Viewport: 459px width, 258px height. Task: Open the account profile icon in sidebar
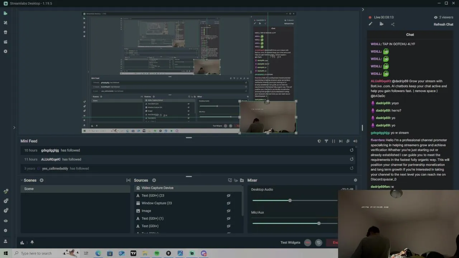(x=5, y=241)
